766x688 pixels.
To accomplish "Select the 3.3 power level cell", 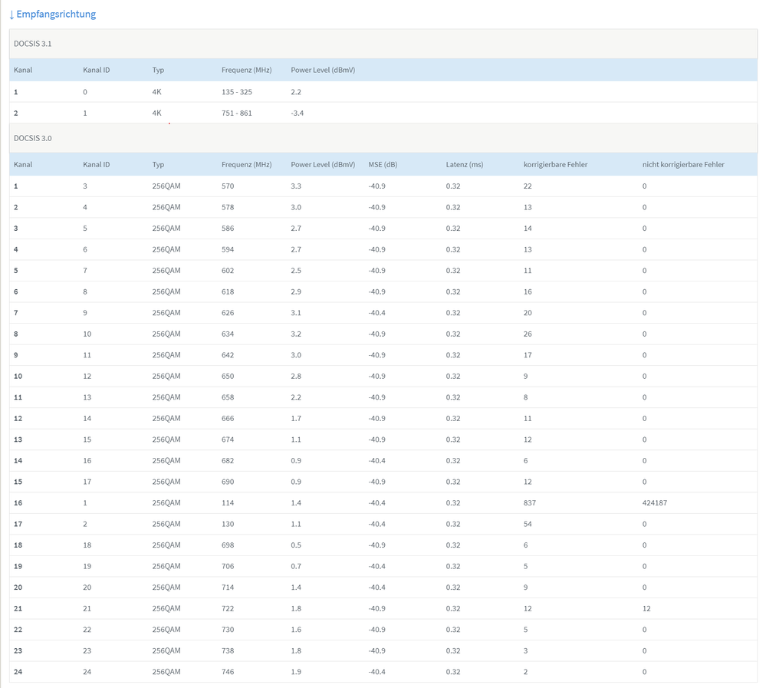I will click(x=296, y=186).
